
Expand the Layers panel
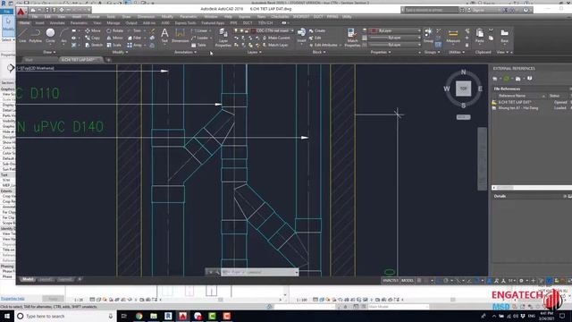[x=254, y=52]
